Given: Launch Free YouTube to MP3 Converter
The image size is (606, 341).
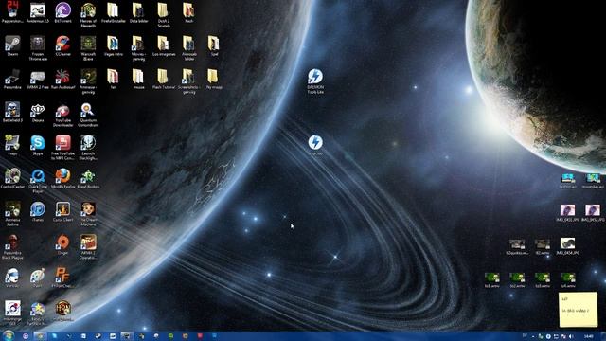Looking at the screenshot, I should coord(62,148).
